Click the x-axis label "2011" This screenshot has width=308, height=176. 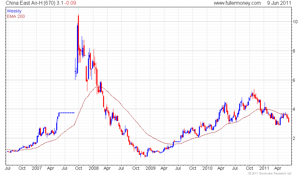264,168
